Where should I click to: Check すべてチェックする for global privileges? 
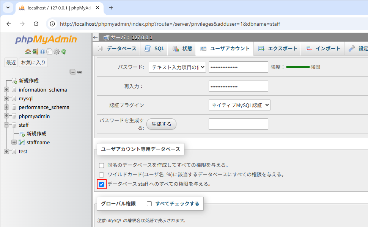[150, 203]
